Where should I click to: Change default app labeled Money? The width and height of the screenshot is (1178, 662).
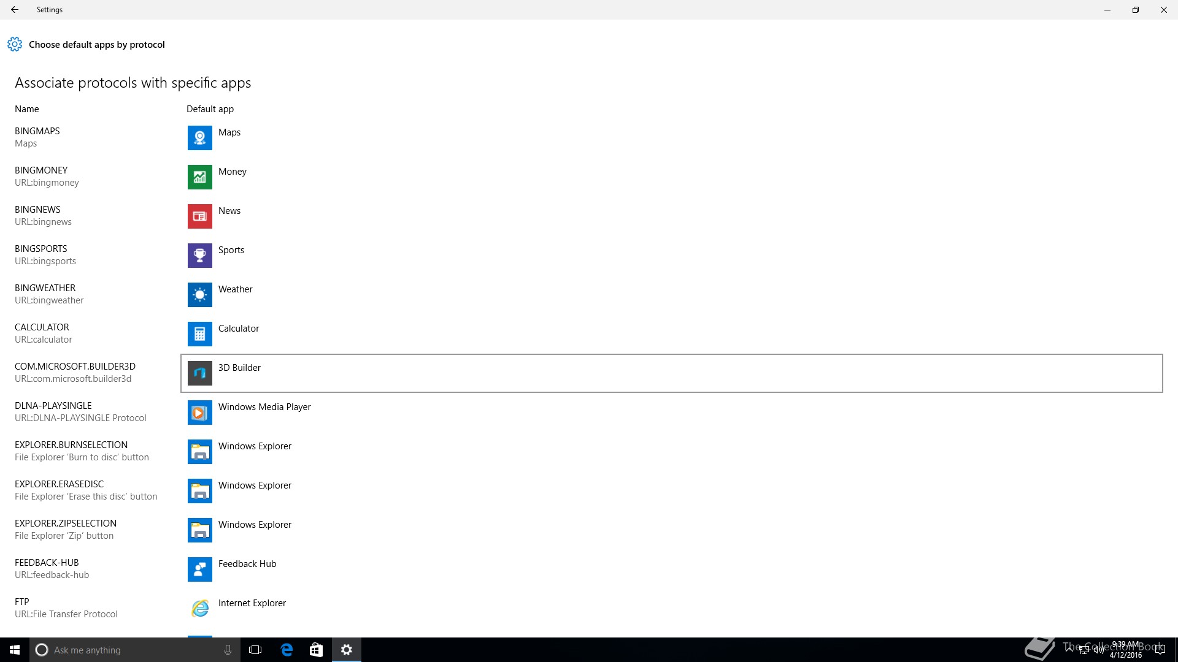click(233, 172)
